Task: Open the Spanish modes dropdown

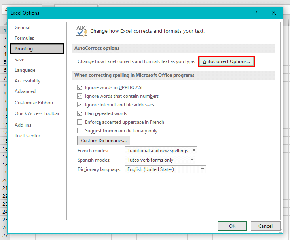Action: [160, 160]
